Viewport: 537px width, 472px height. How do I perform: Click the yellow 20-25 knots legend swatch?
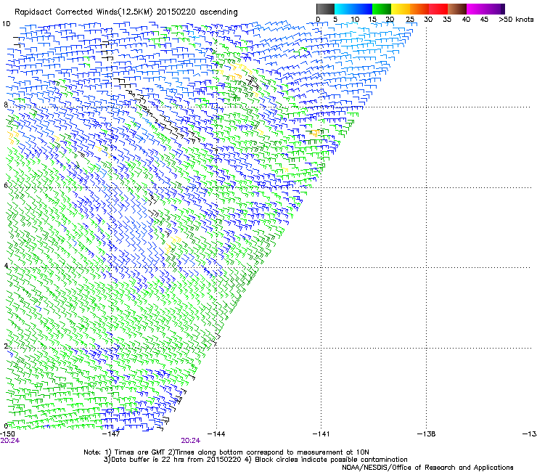401,9
